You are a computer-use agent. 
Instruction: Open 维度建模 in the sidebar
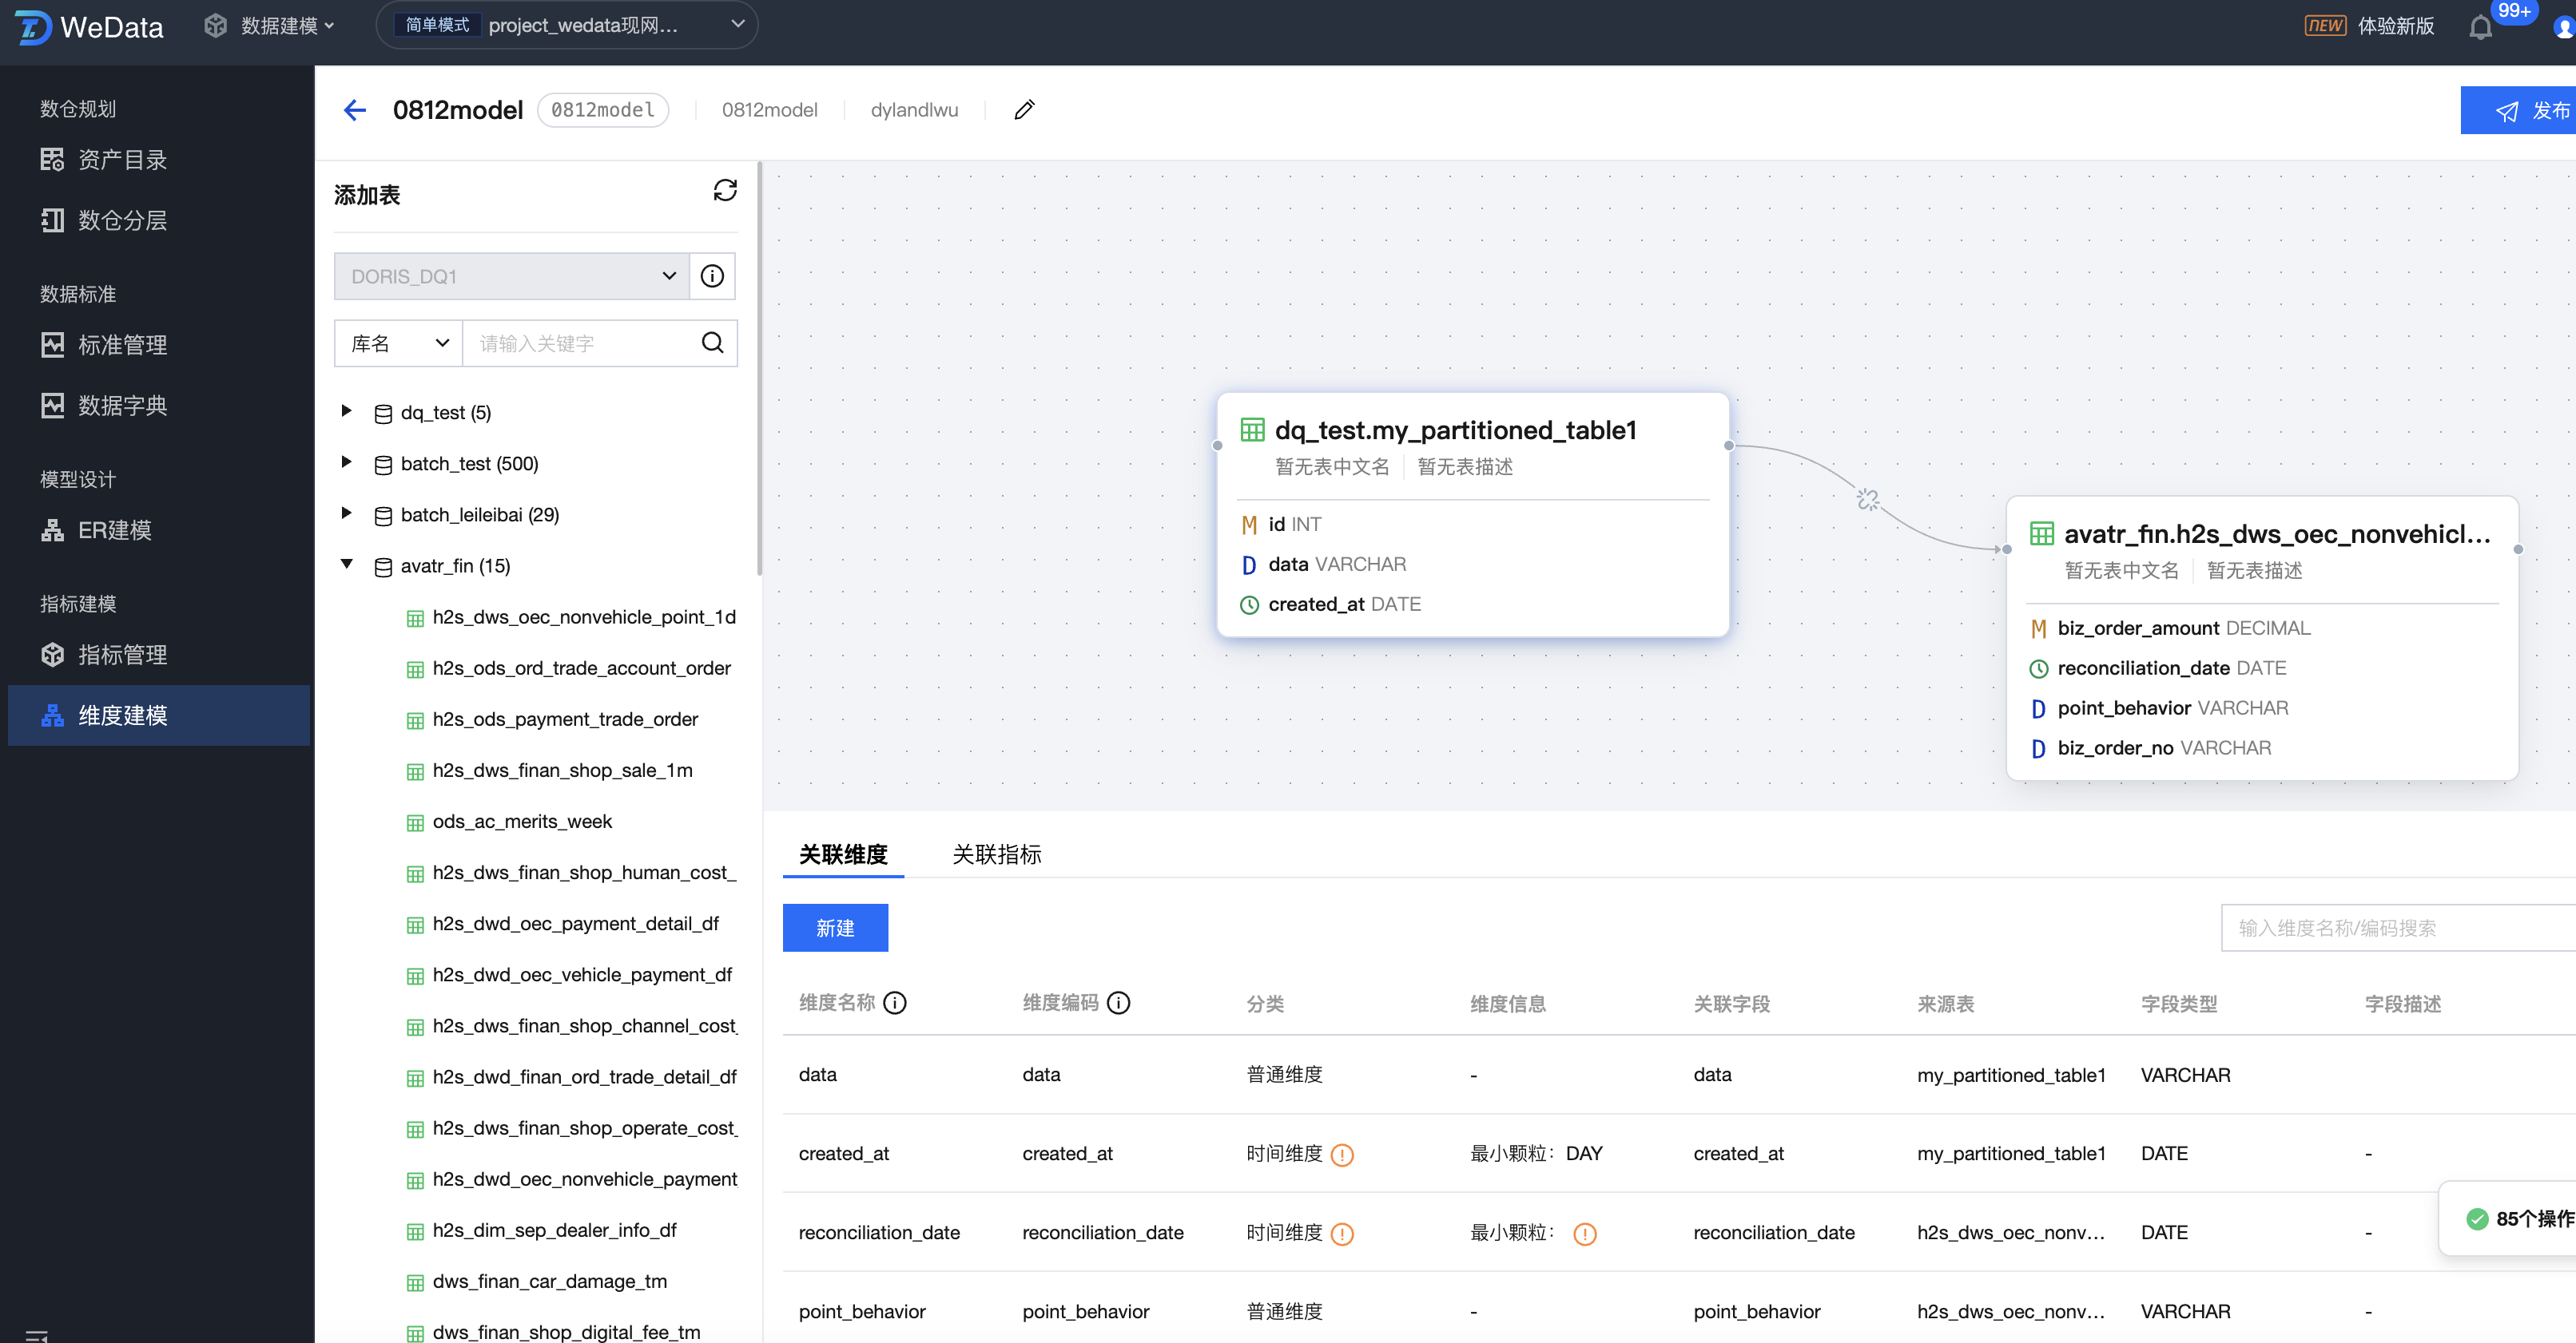click(159, 715)
